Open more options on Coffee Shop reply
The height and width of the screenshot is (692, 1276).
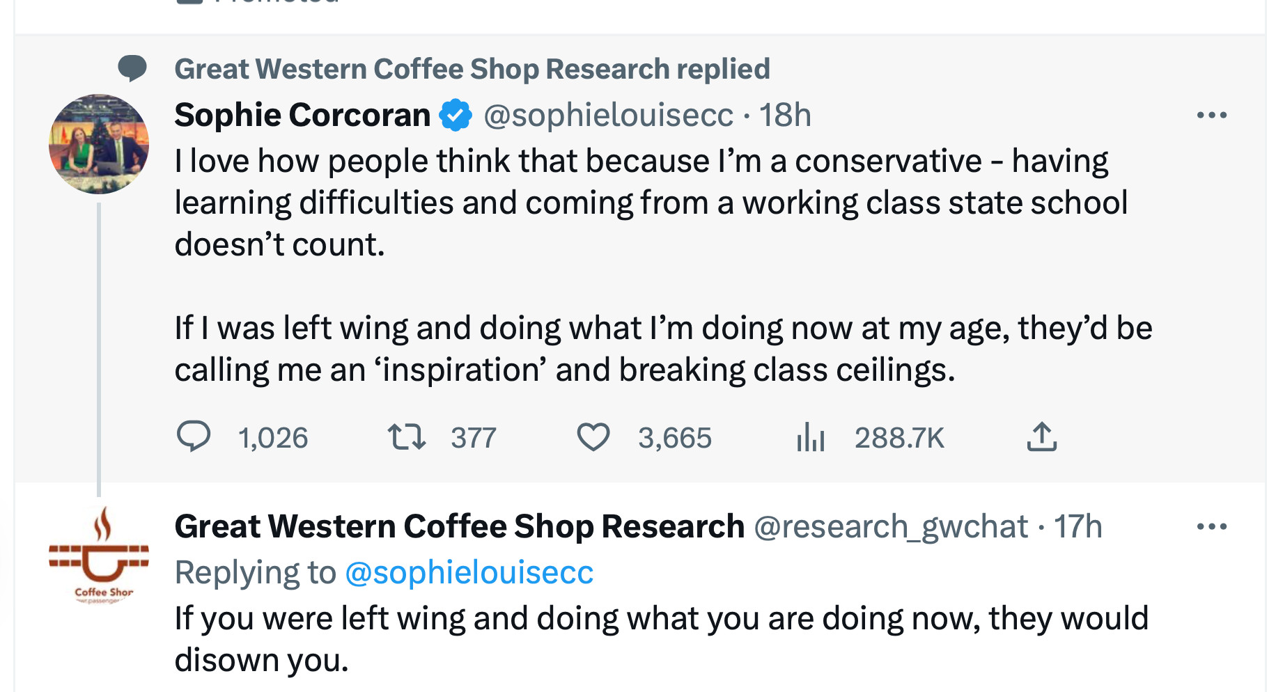click(x=1211, y=526)
